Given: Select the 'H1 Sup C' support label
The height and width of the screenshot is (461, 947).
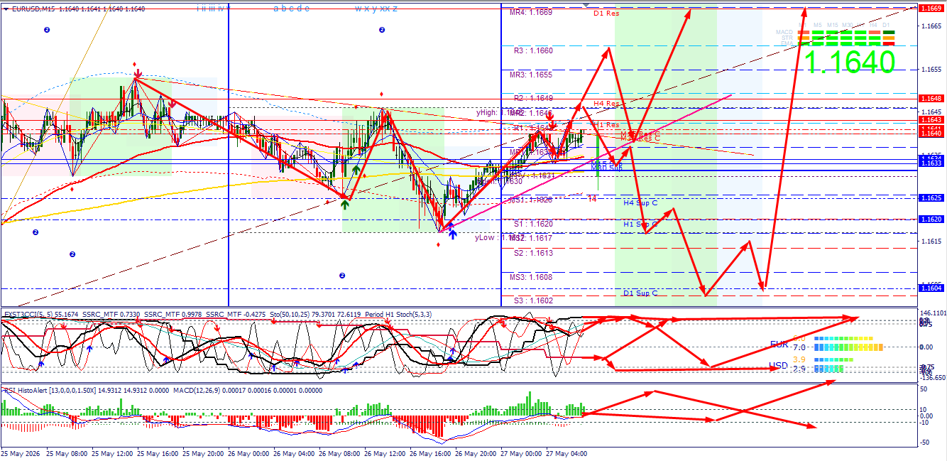Looking at the screenshot, I should 640,224.
